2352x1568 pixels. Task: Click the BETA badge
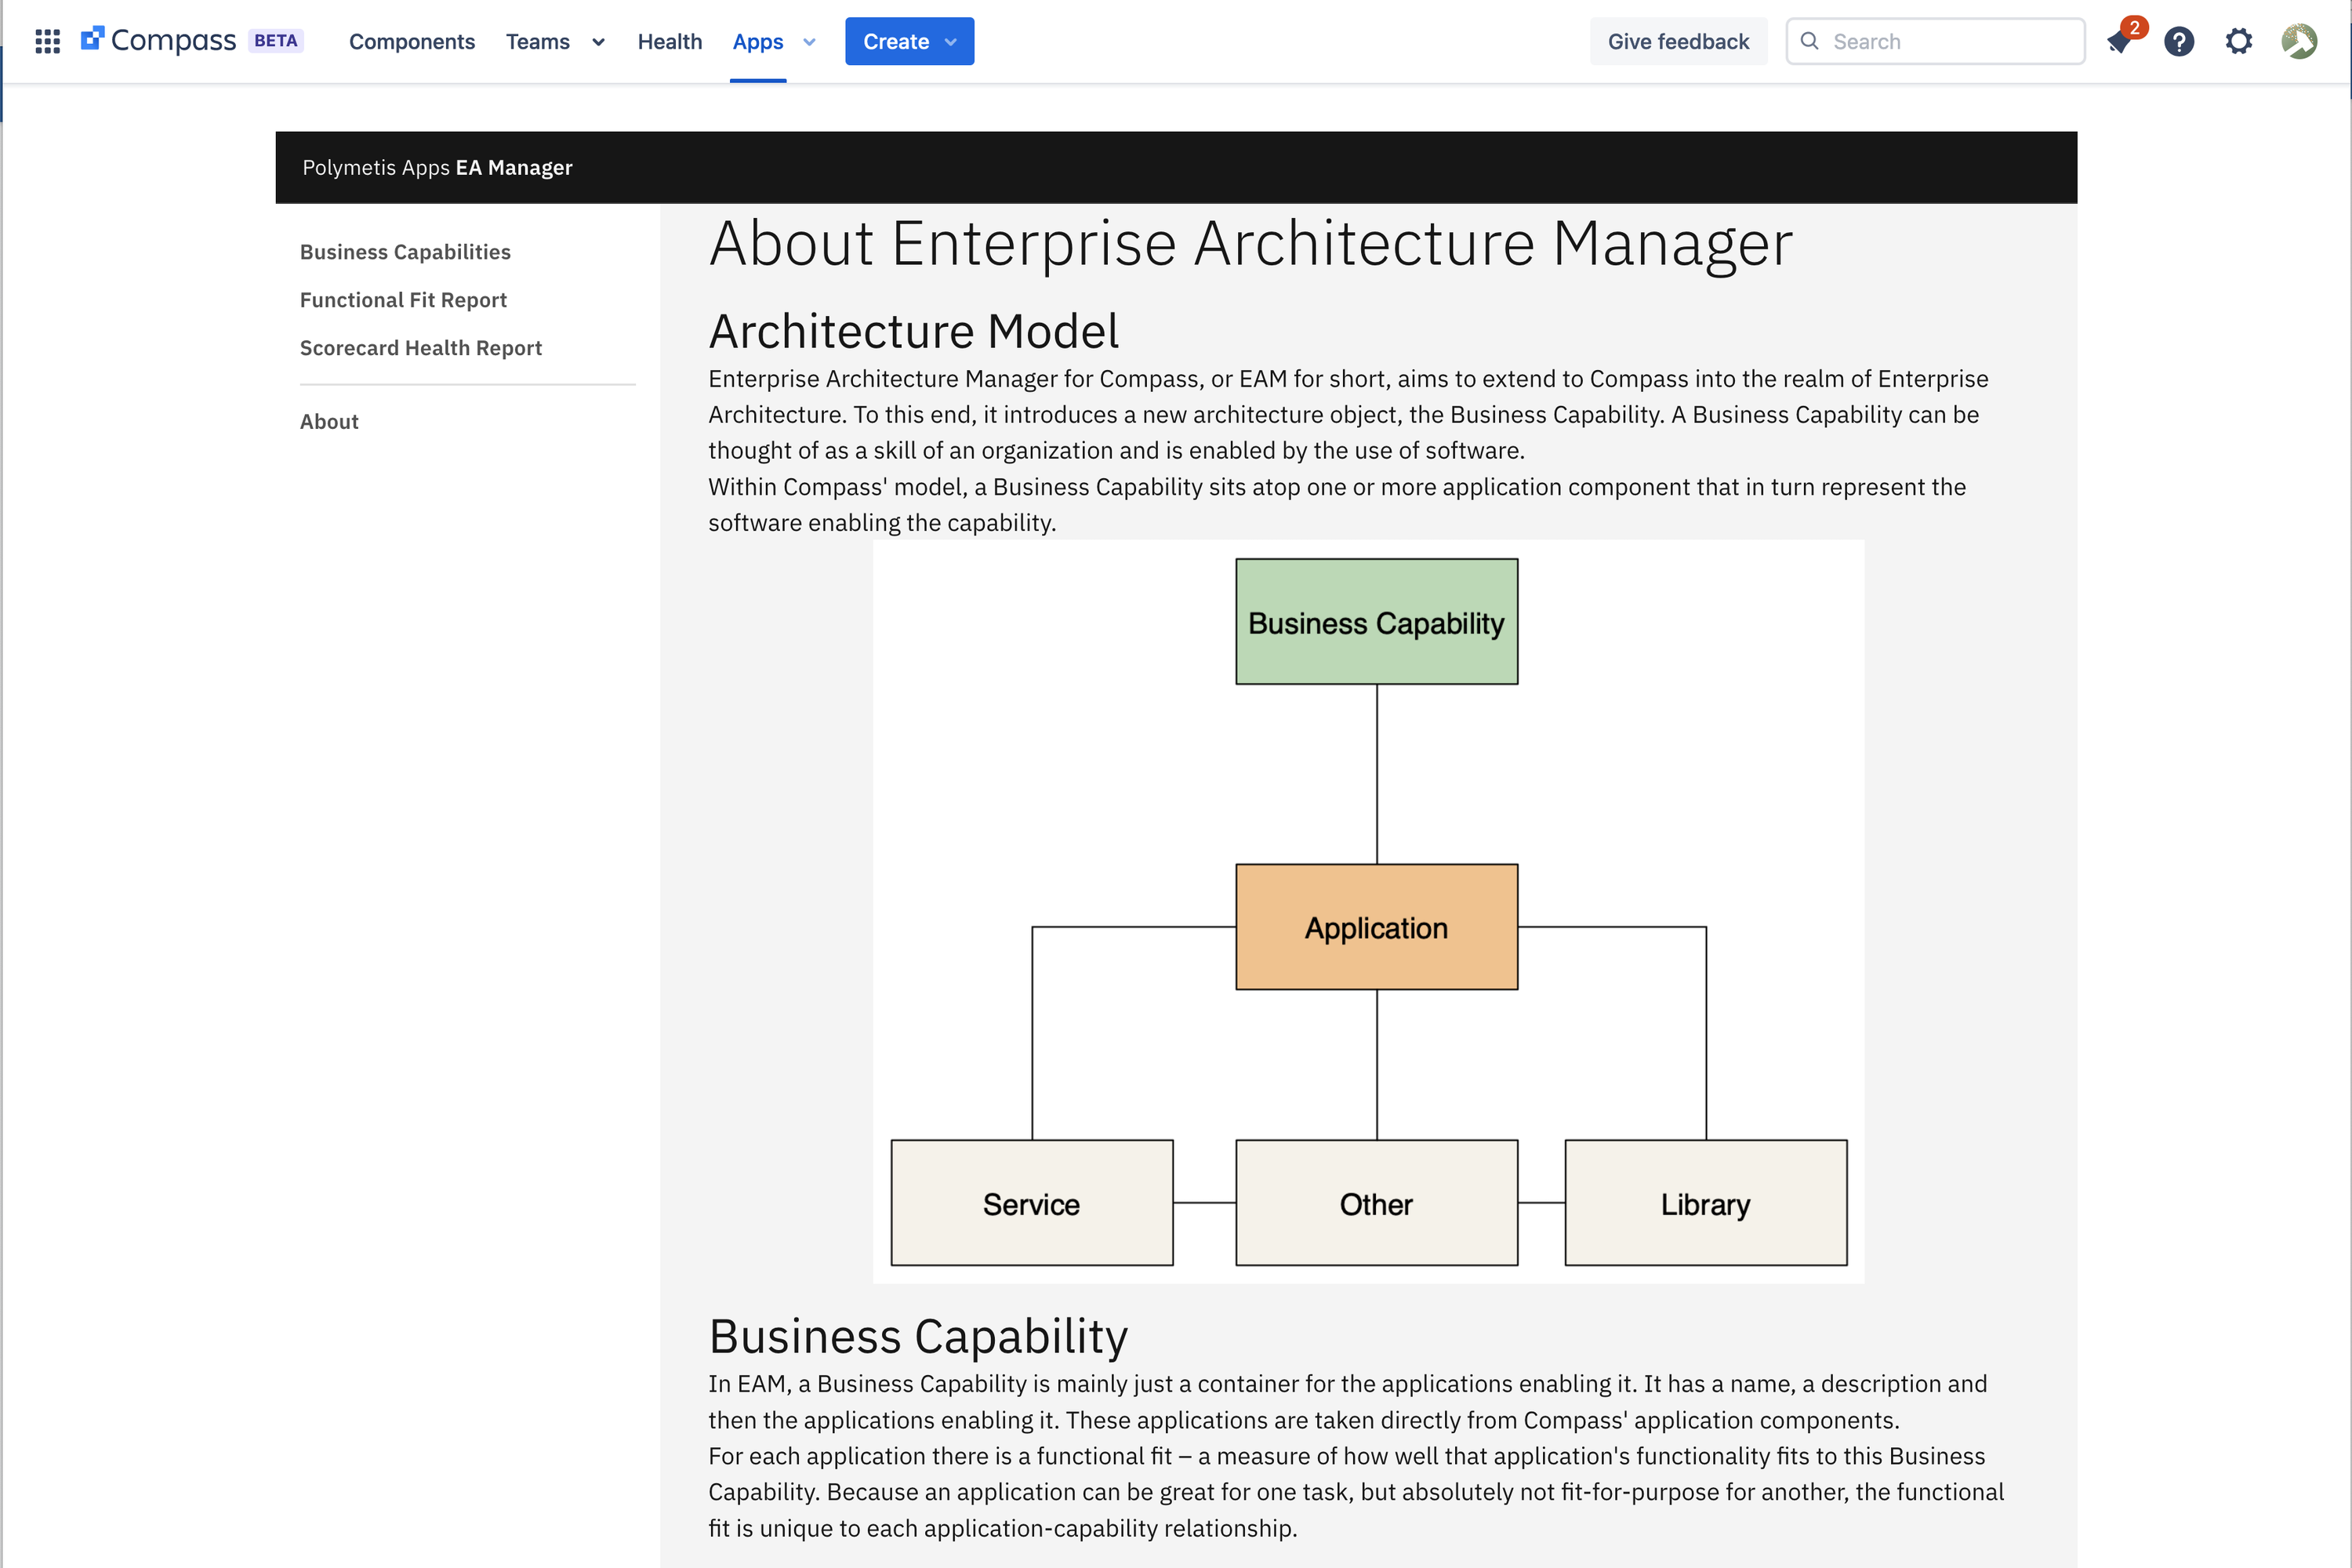point(276,41)
